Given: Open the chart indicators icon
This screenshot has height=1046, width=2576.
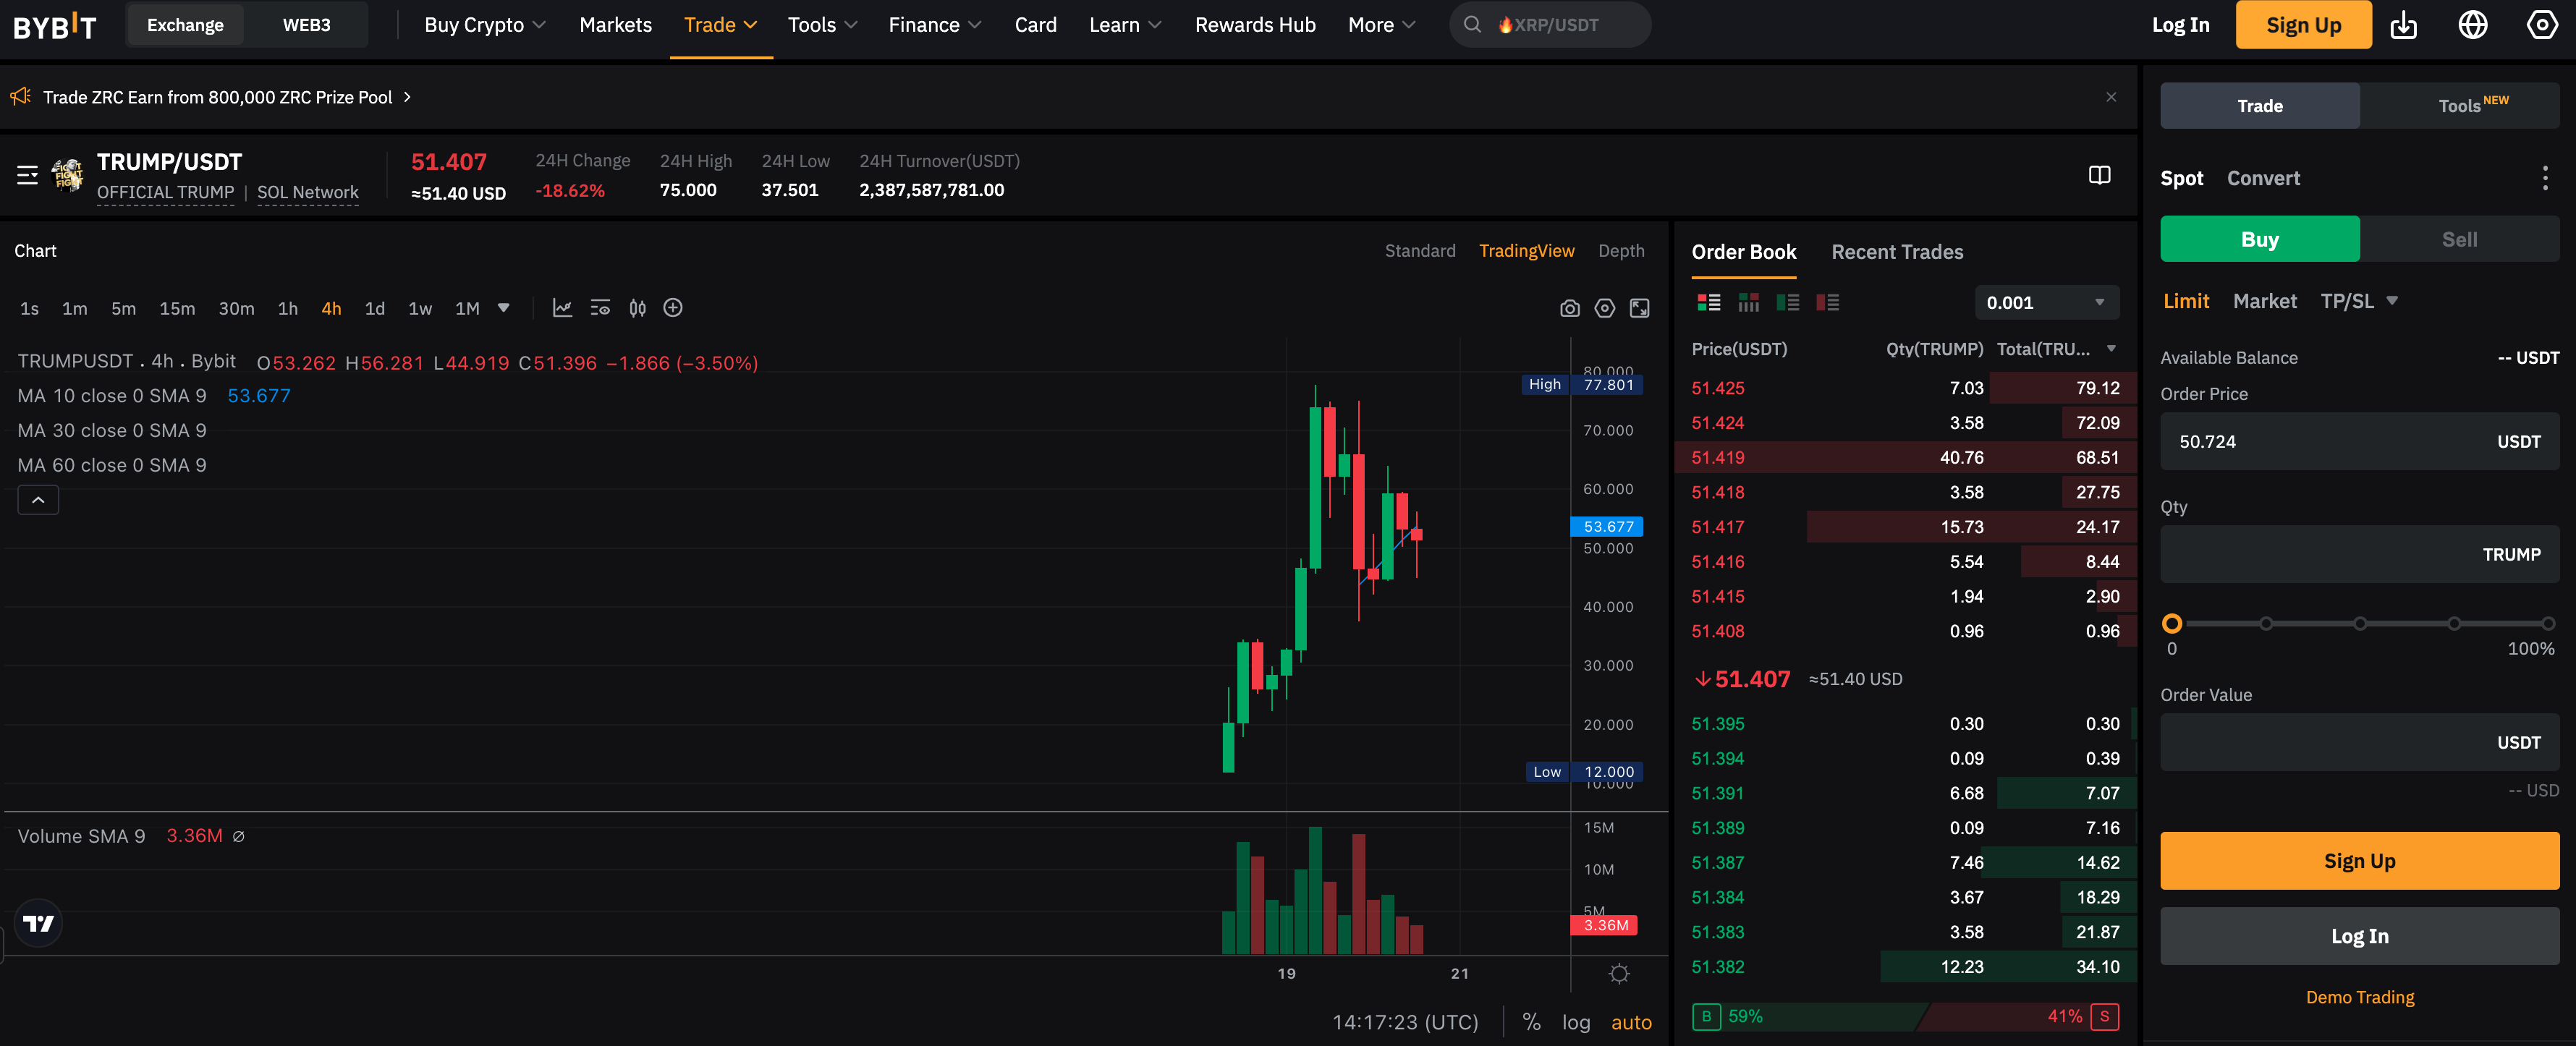Looking at the screenshot, I should (x=562, y=308).
